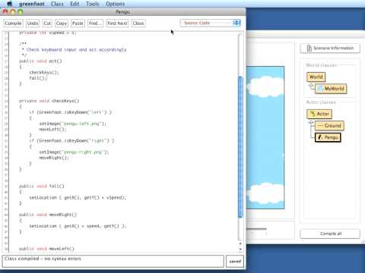365x273 pixels.
Task: Click the 'private void checkKeys()' declaration
Action: pos(49,101)
